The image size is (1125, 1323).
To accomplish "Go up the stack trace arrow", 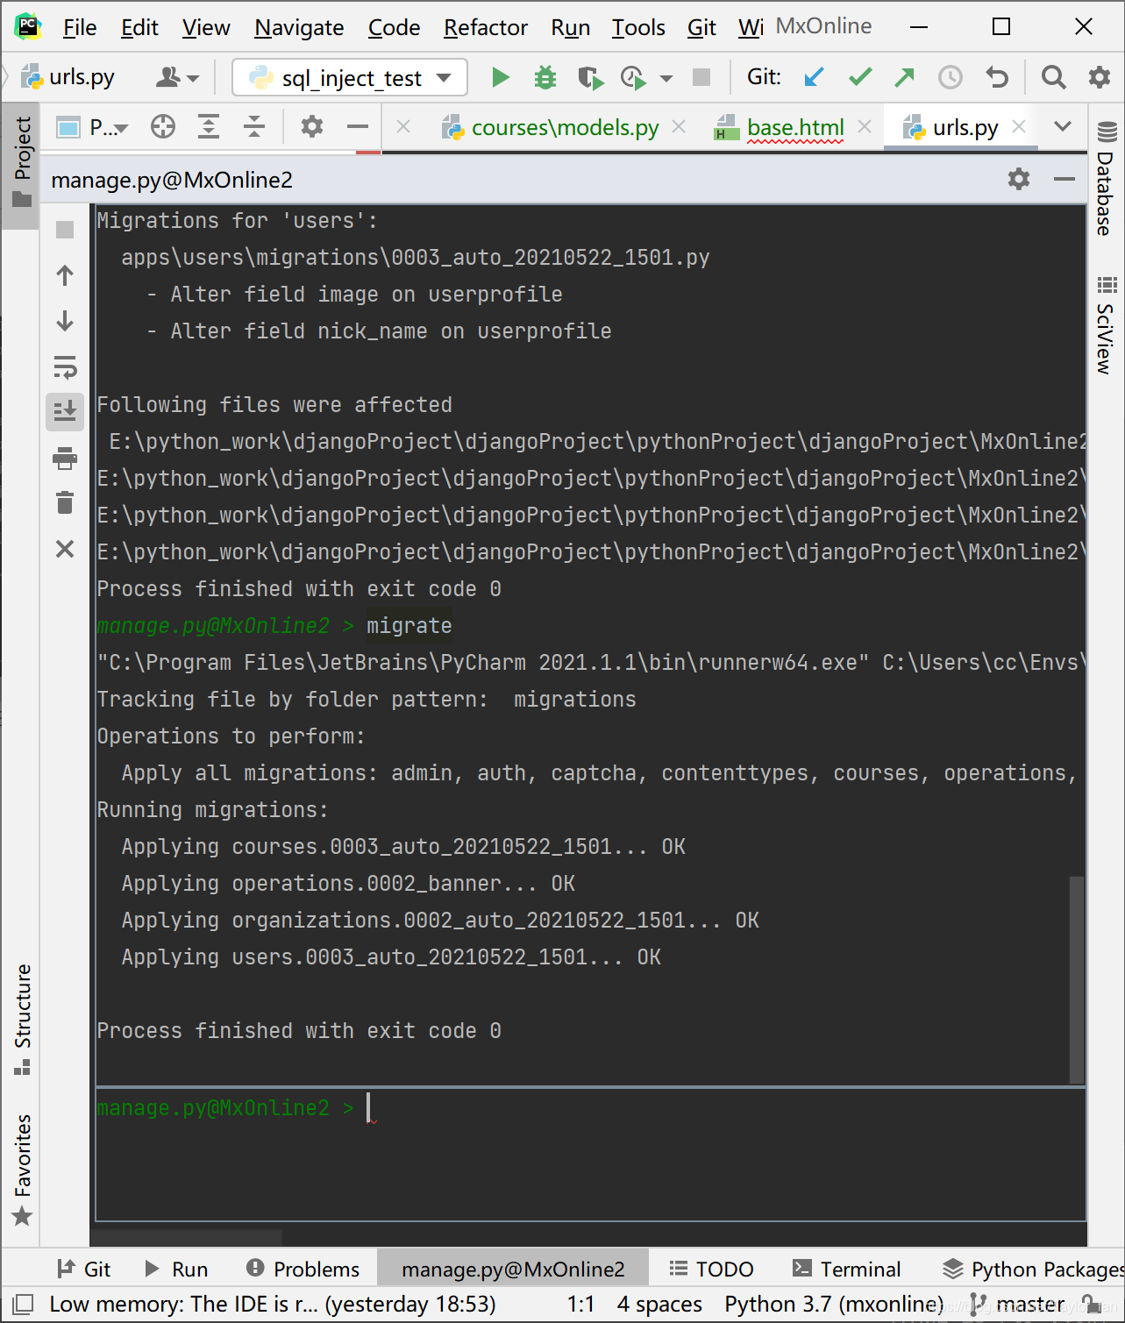I will pos(65,275).
